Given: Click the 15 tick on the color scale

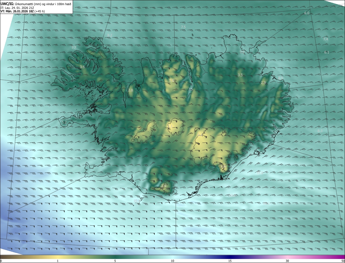Looking at the screenshot, I should click(x=230, y=261).
